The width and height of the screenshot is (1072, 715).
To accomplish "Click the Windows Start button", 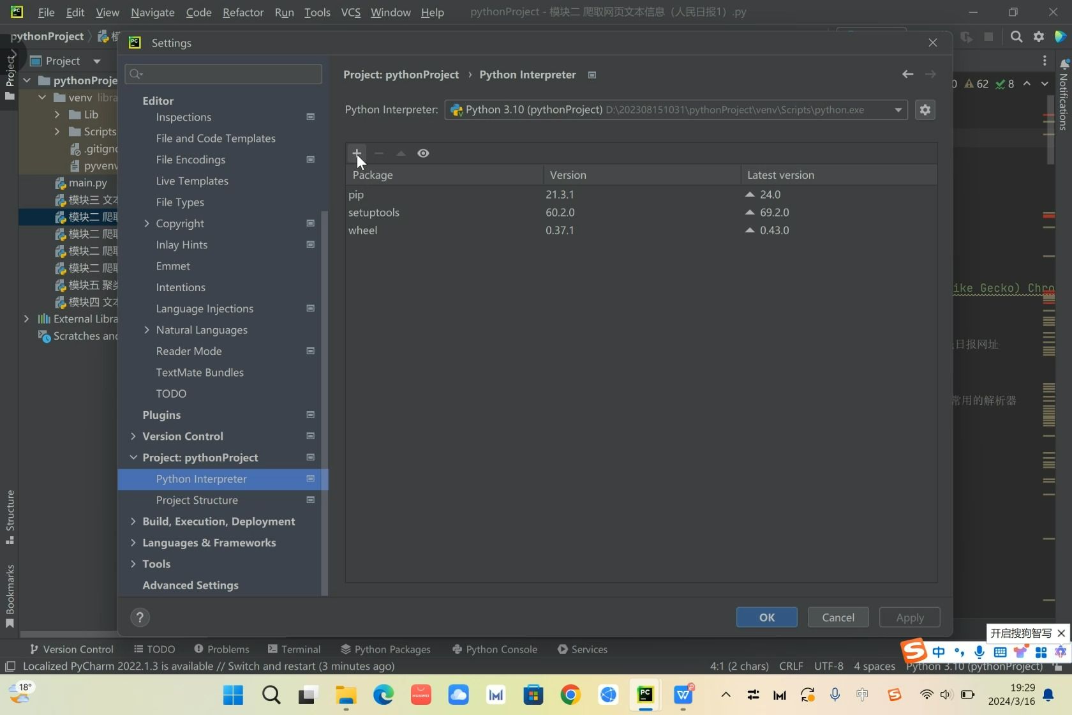I will [234, 695].
